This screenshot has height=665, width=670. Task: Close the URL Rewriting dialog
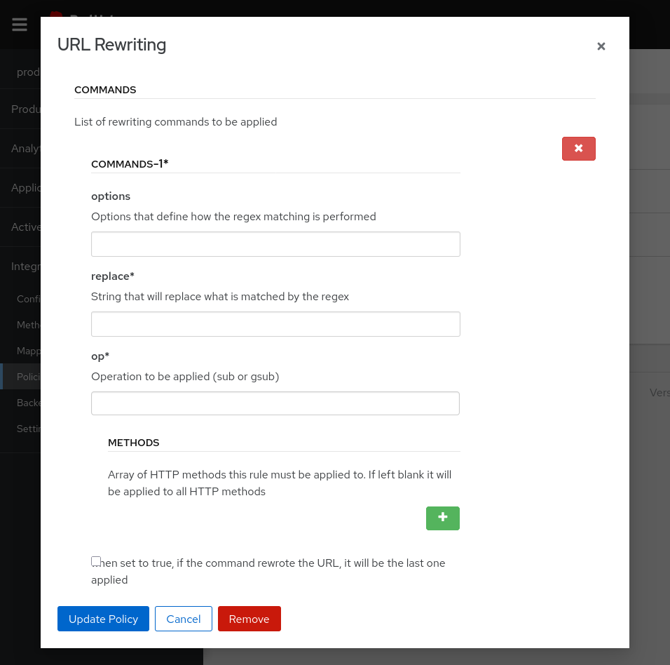pos(601,46)
